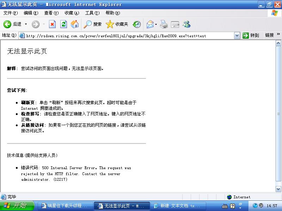Click the blue globe tray icon

click(x=255, y=206)
